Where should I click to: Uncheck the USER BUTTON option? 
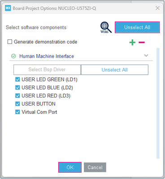(x=17, y=104)
